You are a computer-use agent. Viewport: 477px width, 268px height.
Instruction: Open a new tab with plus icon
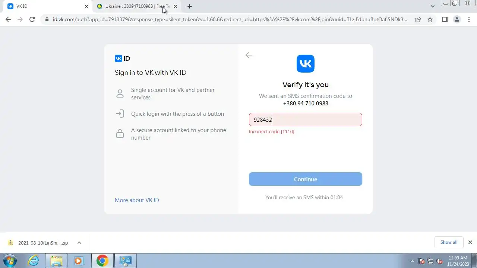(189, 6)
